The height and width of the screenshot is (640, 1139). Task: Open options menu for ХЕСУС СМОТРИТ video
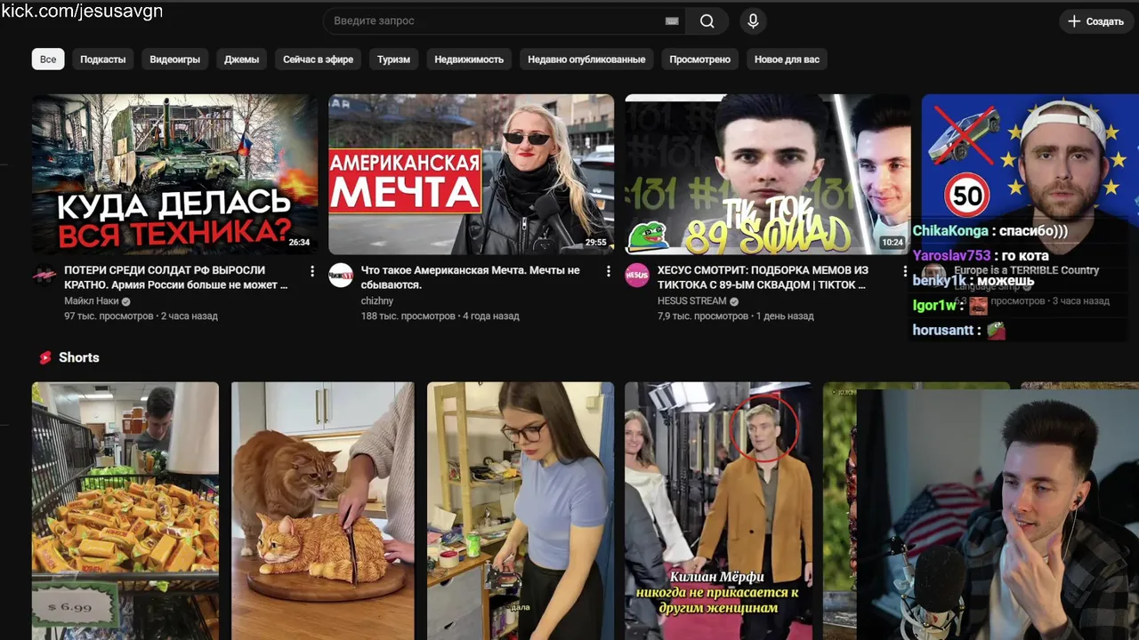905,271
